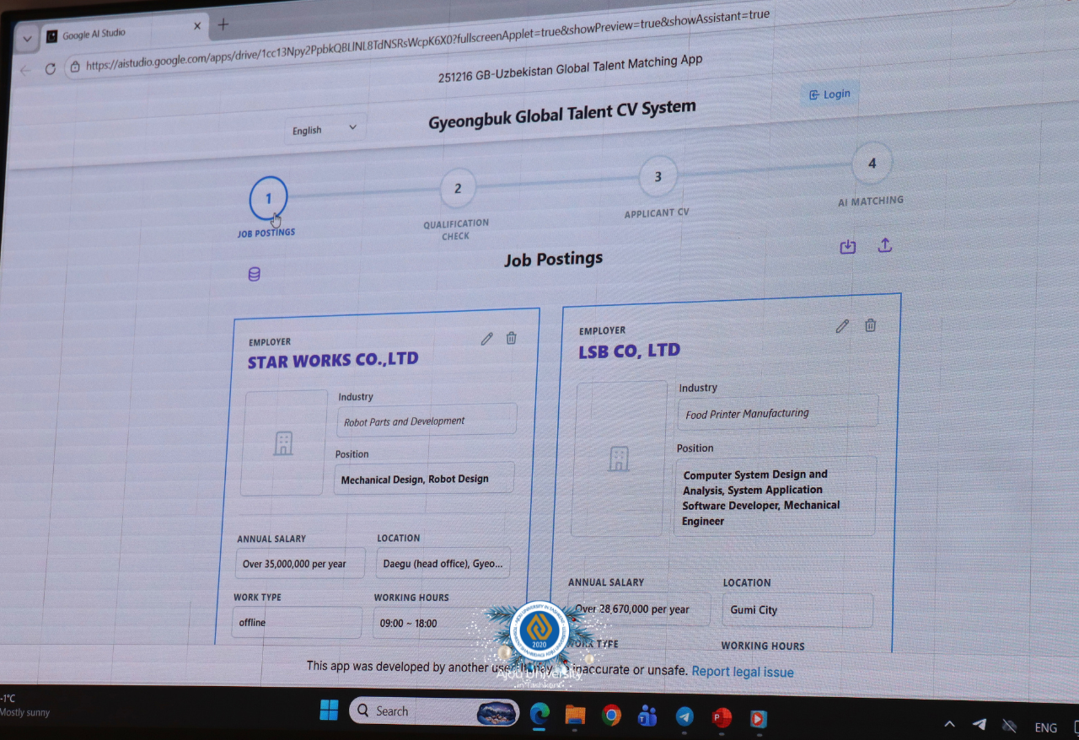Viewport: 1079px width, 740px height.
Task: Open Google Chrome from the taskbar
Action: 611,716
